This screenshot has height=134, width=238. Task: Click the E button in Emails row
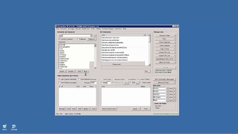tap(175, 91)
